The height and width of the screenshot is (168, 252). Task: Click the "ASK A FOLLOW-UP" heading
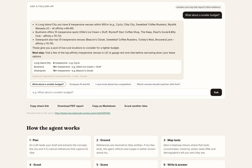(42, 6)
